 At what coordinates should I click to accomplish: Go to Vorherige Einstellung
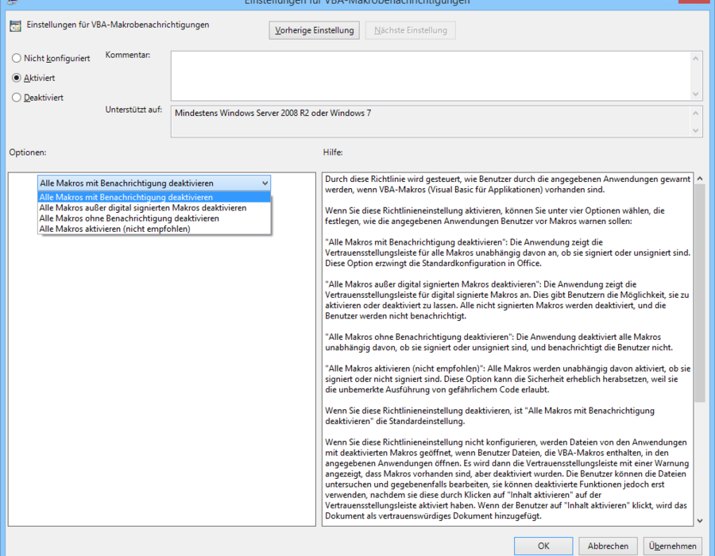(314, 30)
